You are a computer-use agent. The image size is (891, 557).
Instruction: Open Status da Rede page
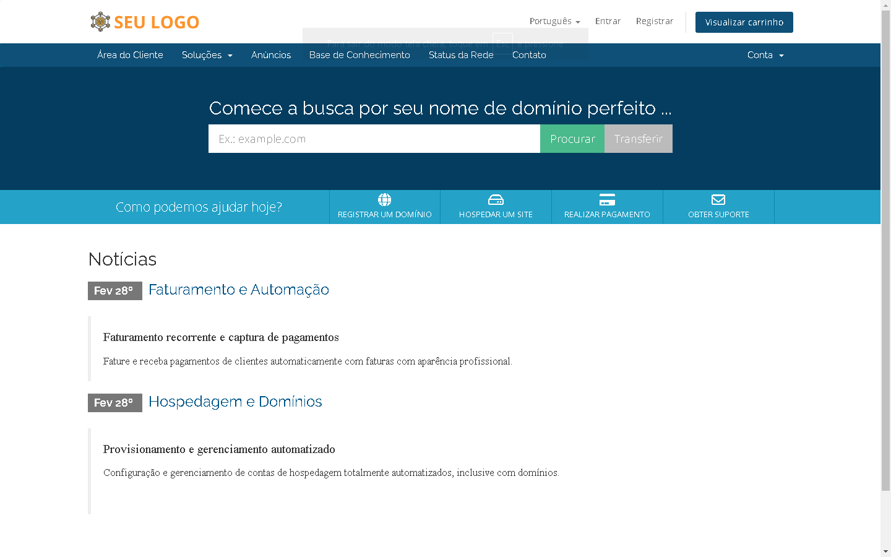pyautogui.click(x=461, y=55)
